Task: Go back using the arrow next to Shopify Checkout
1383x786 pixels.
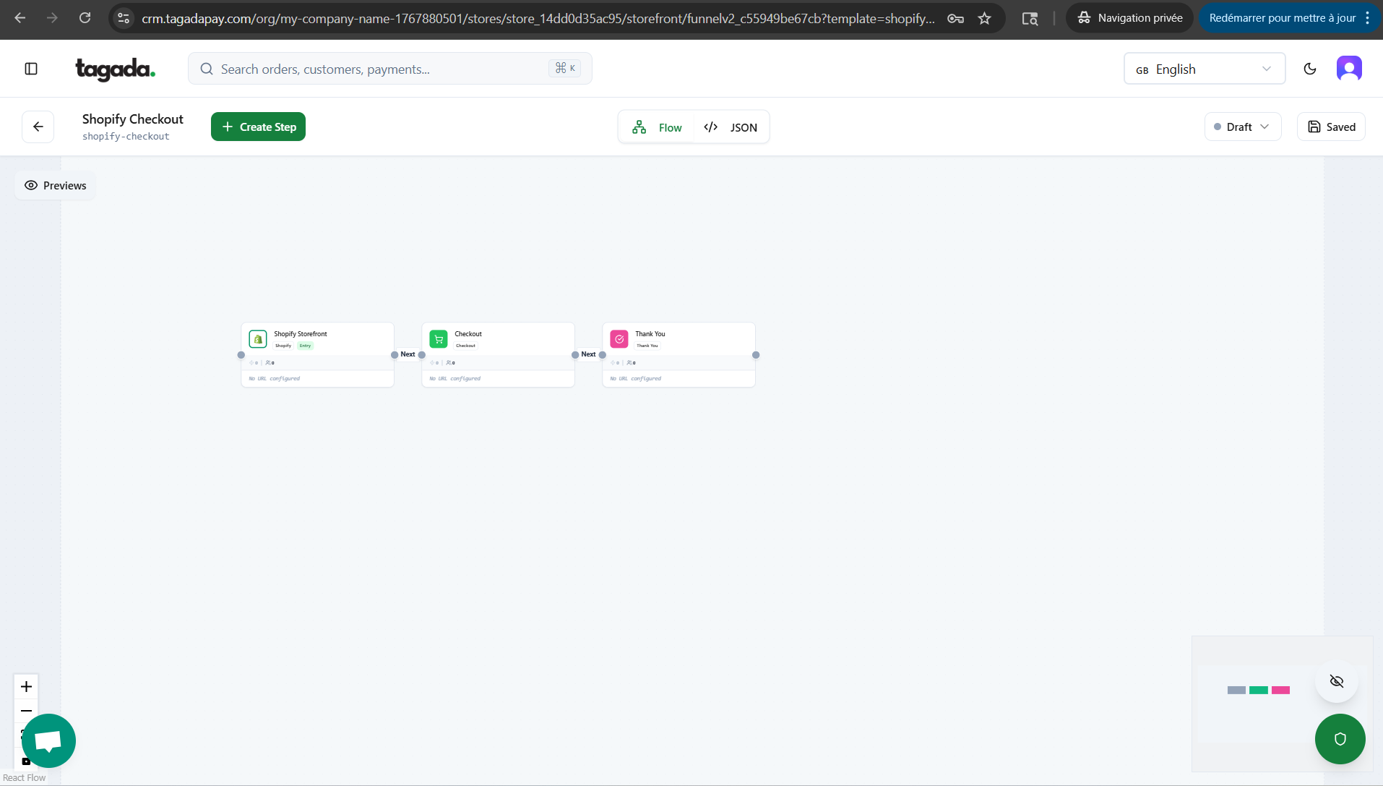Action: 38,127
